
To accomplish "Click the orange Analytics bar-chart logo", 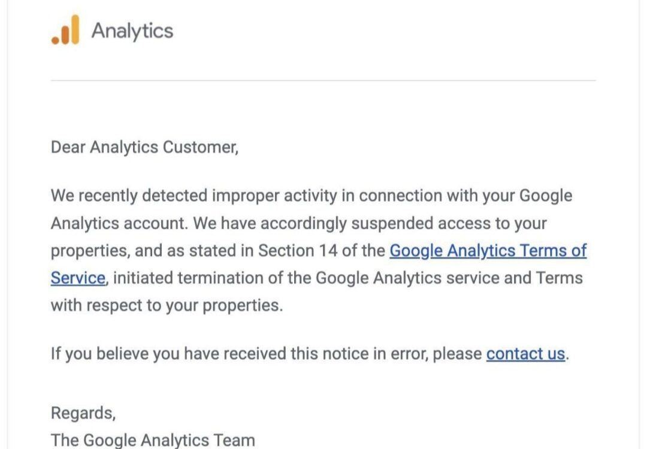I will [65, 30].
